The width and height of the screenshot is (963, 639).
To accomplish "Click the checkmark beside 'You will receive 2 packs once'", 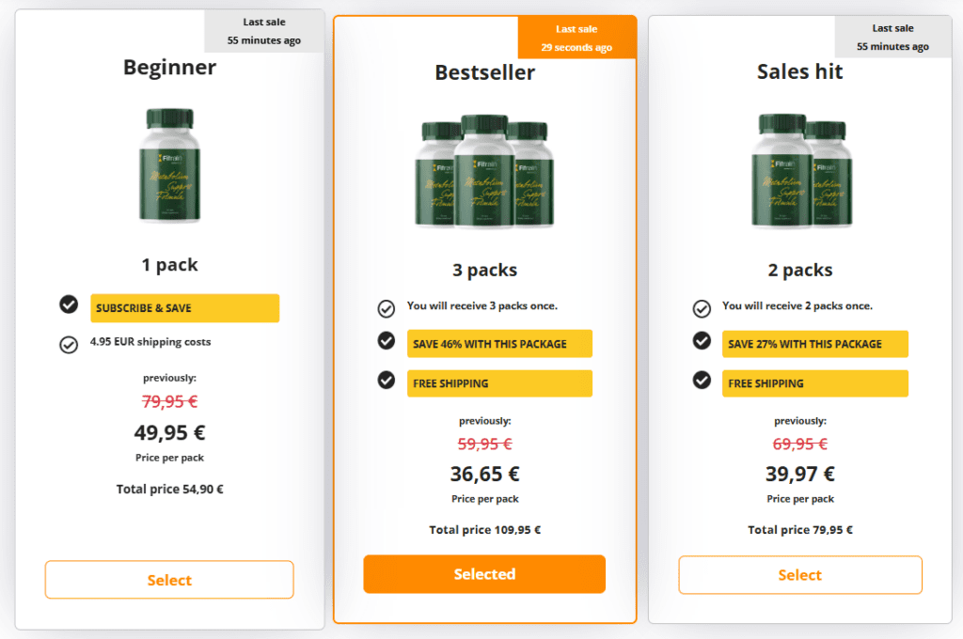I will coord(702,309).
